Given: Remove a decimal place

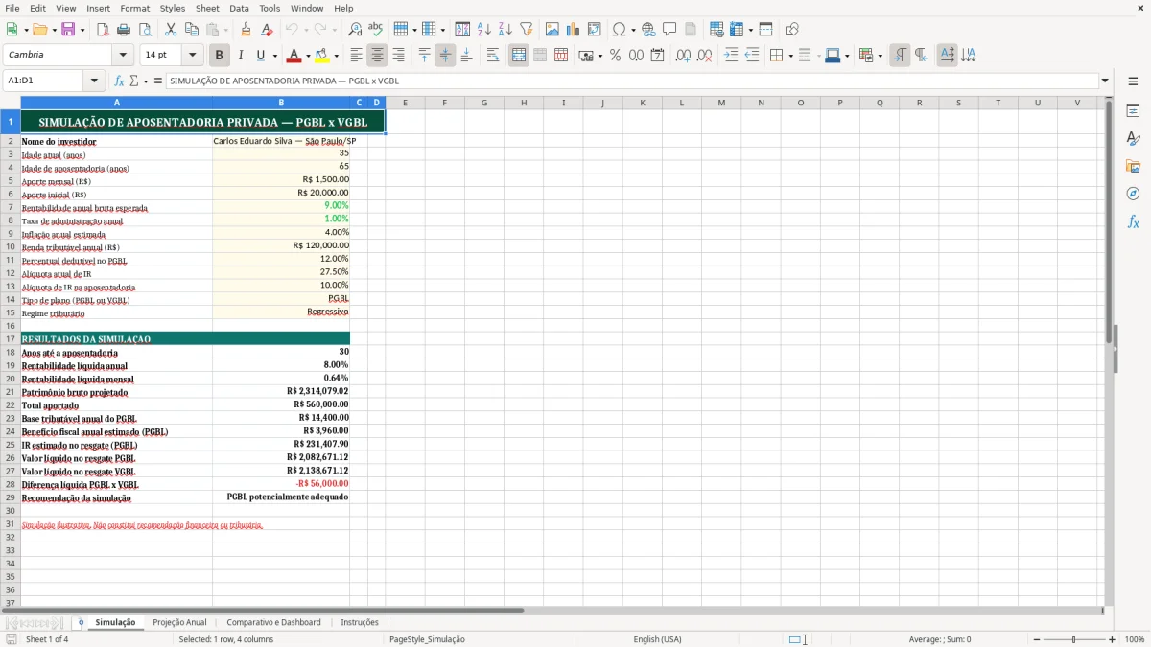Looking at the screenshot, I should click(x=704, y=56).
